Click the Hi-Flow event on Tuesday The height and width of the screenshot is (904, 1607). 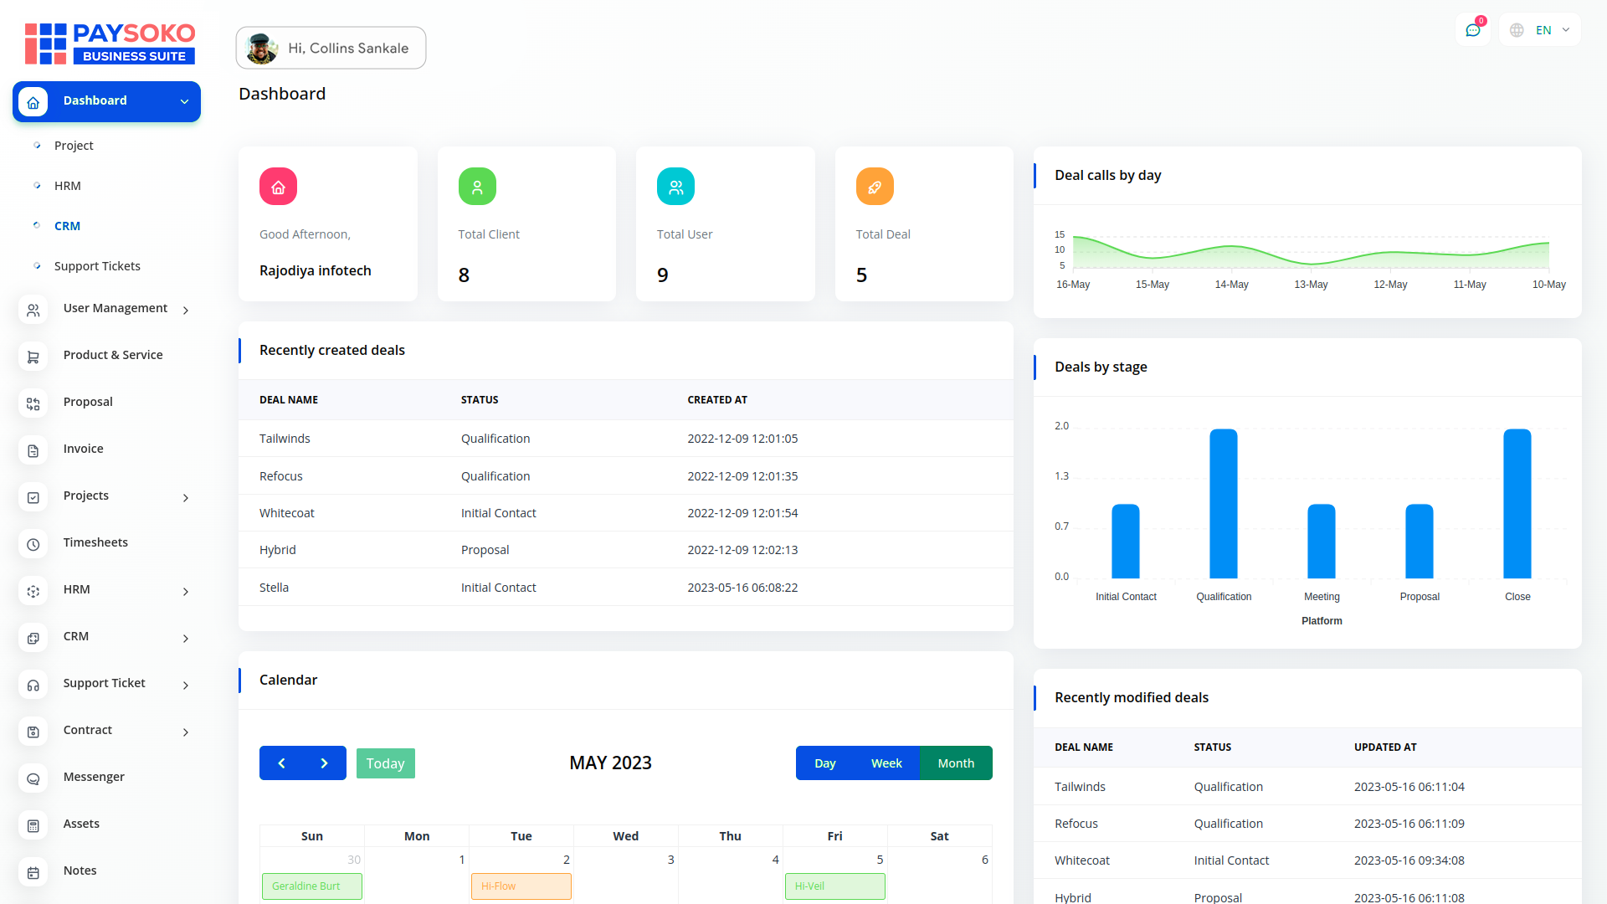click(x=521, y=886)
